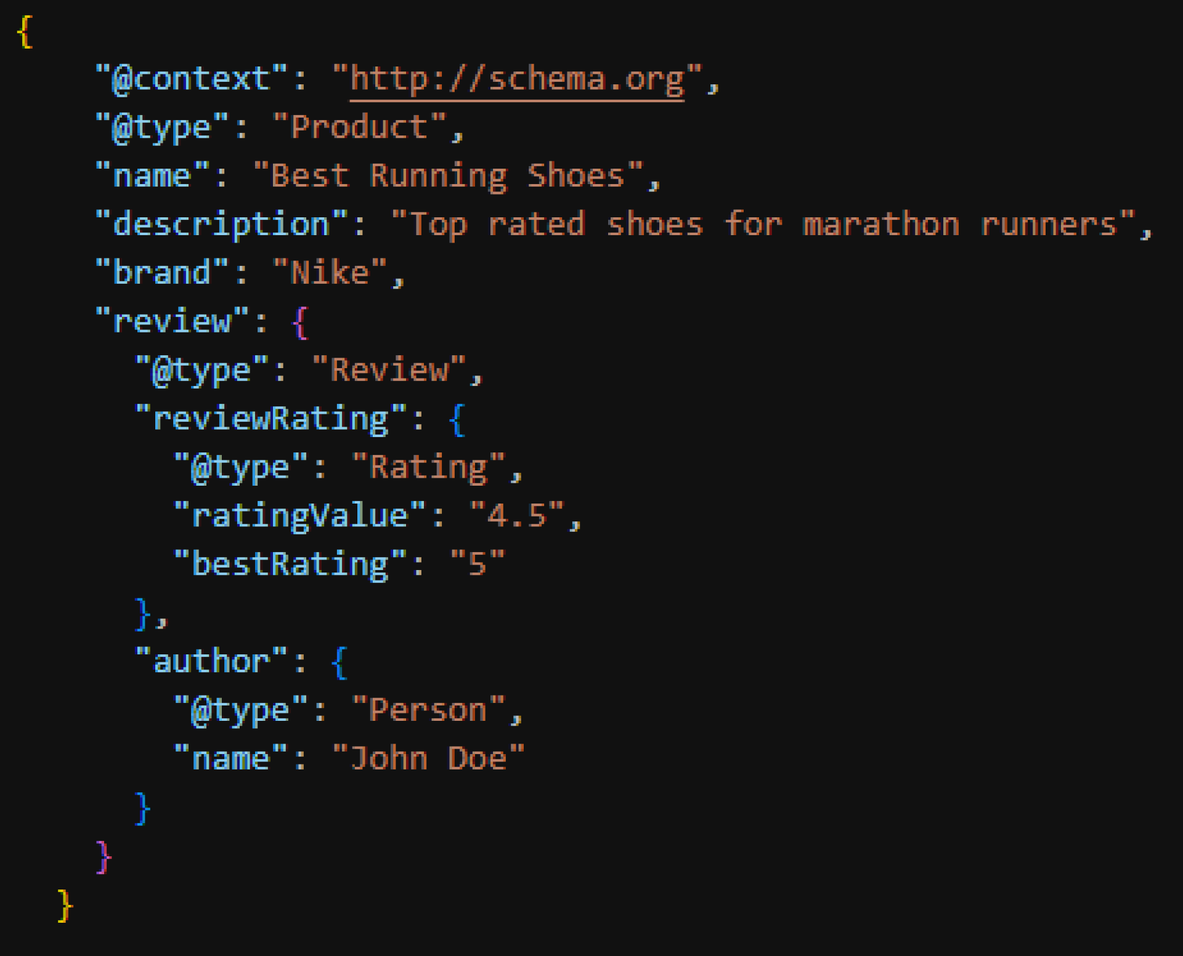This screenshot has width=1183, height=956.
Task: Click the "Person" type value
Action: tap(429, 711)
